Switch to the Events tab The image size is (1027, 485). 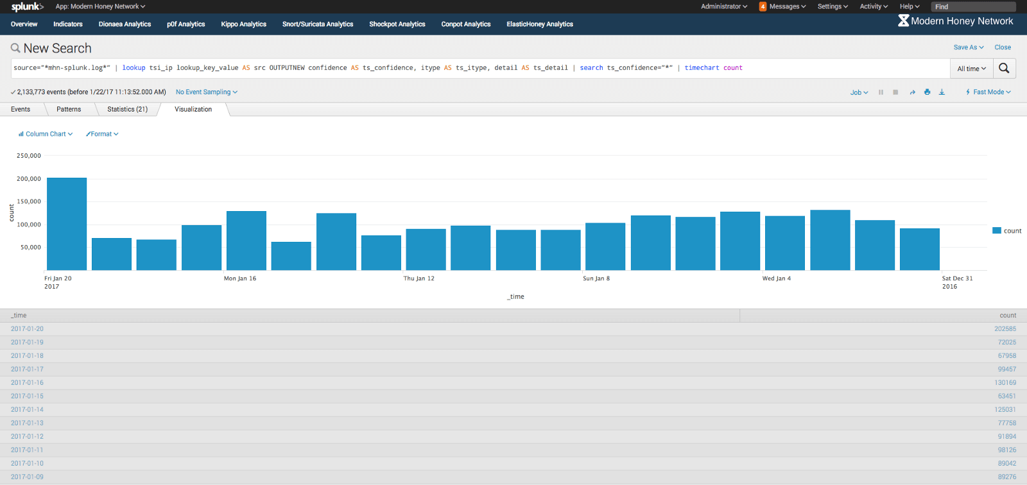click(x=21, y=110)
